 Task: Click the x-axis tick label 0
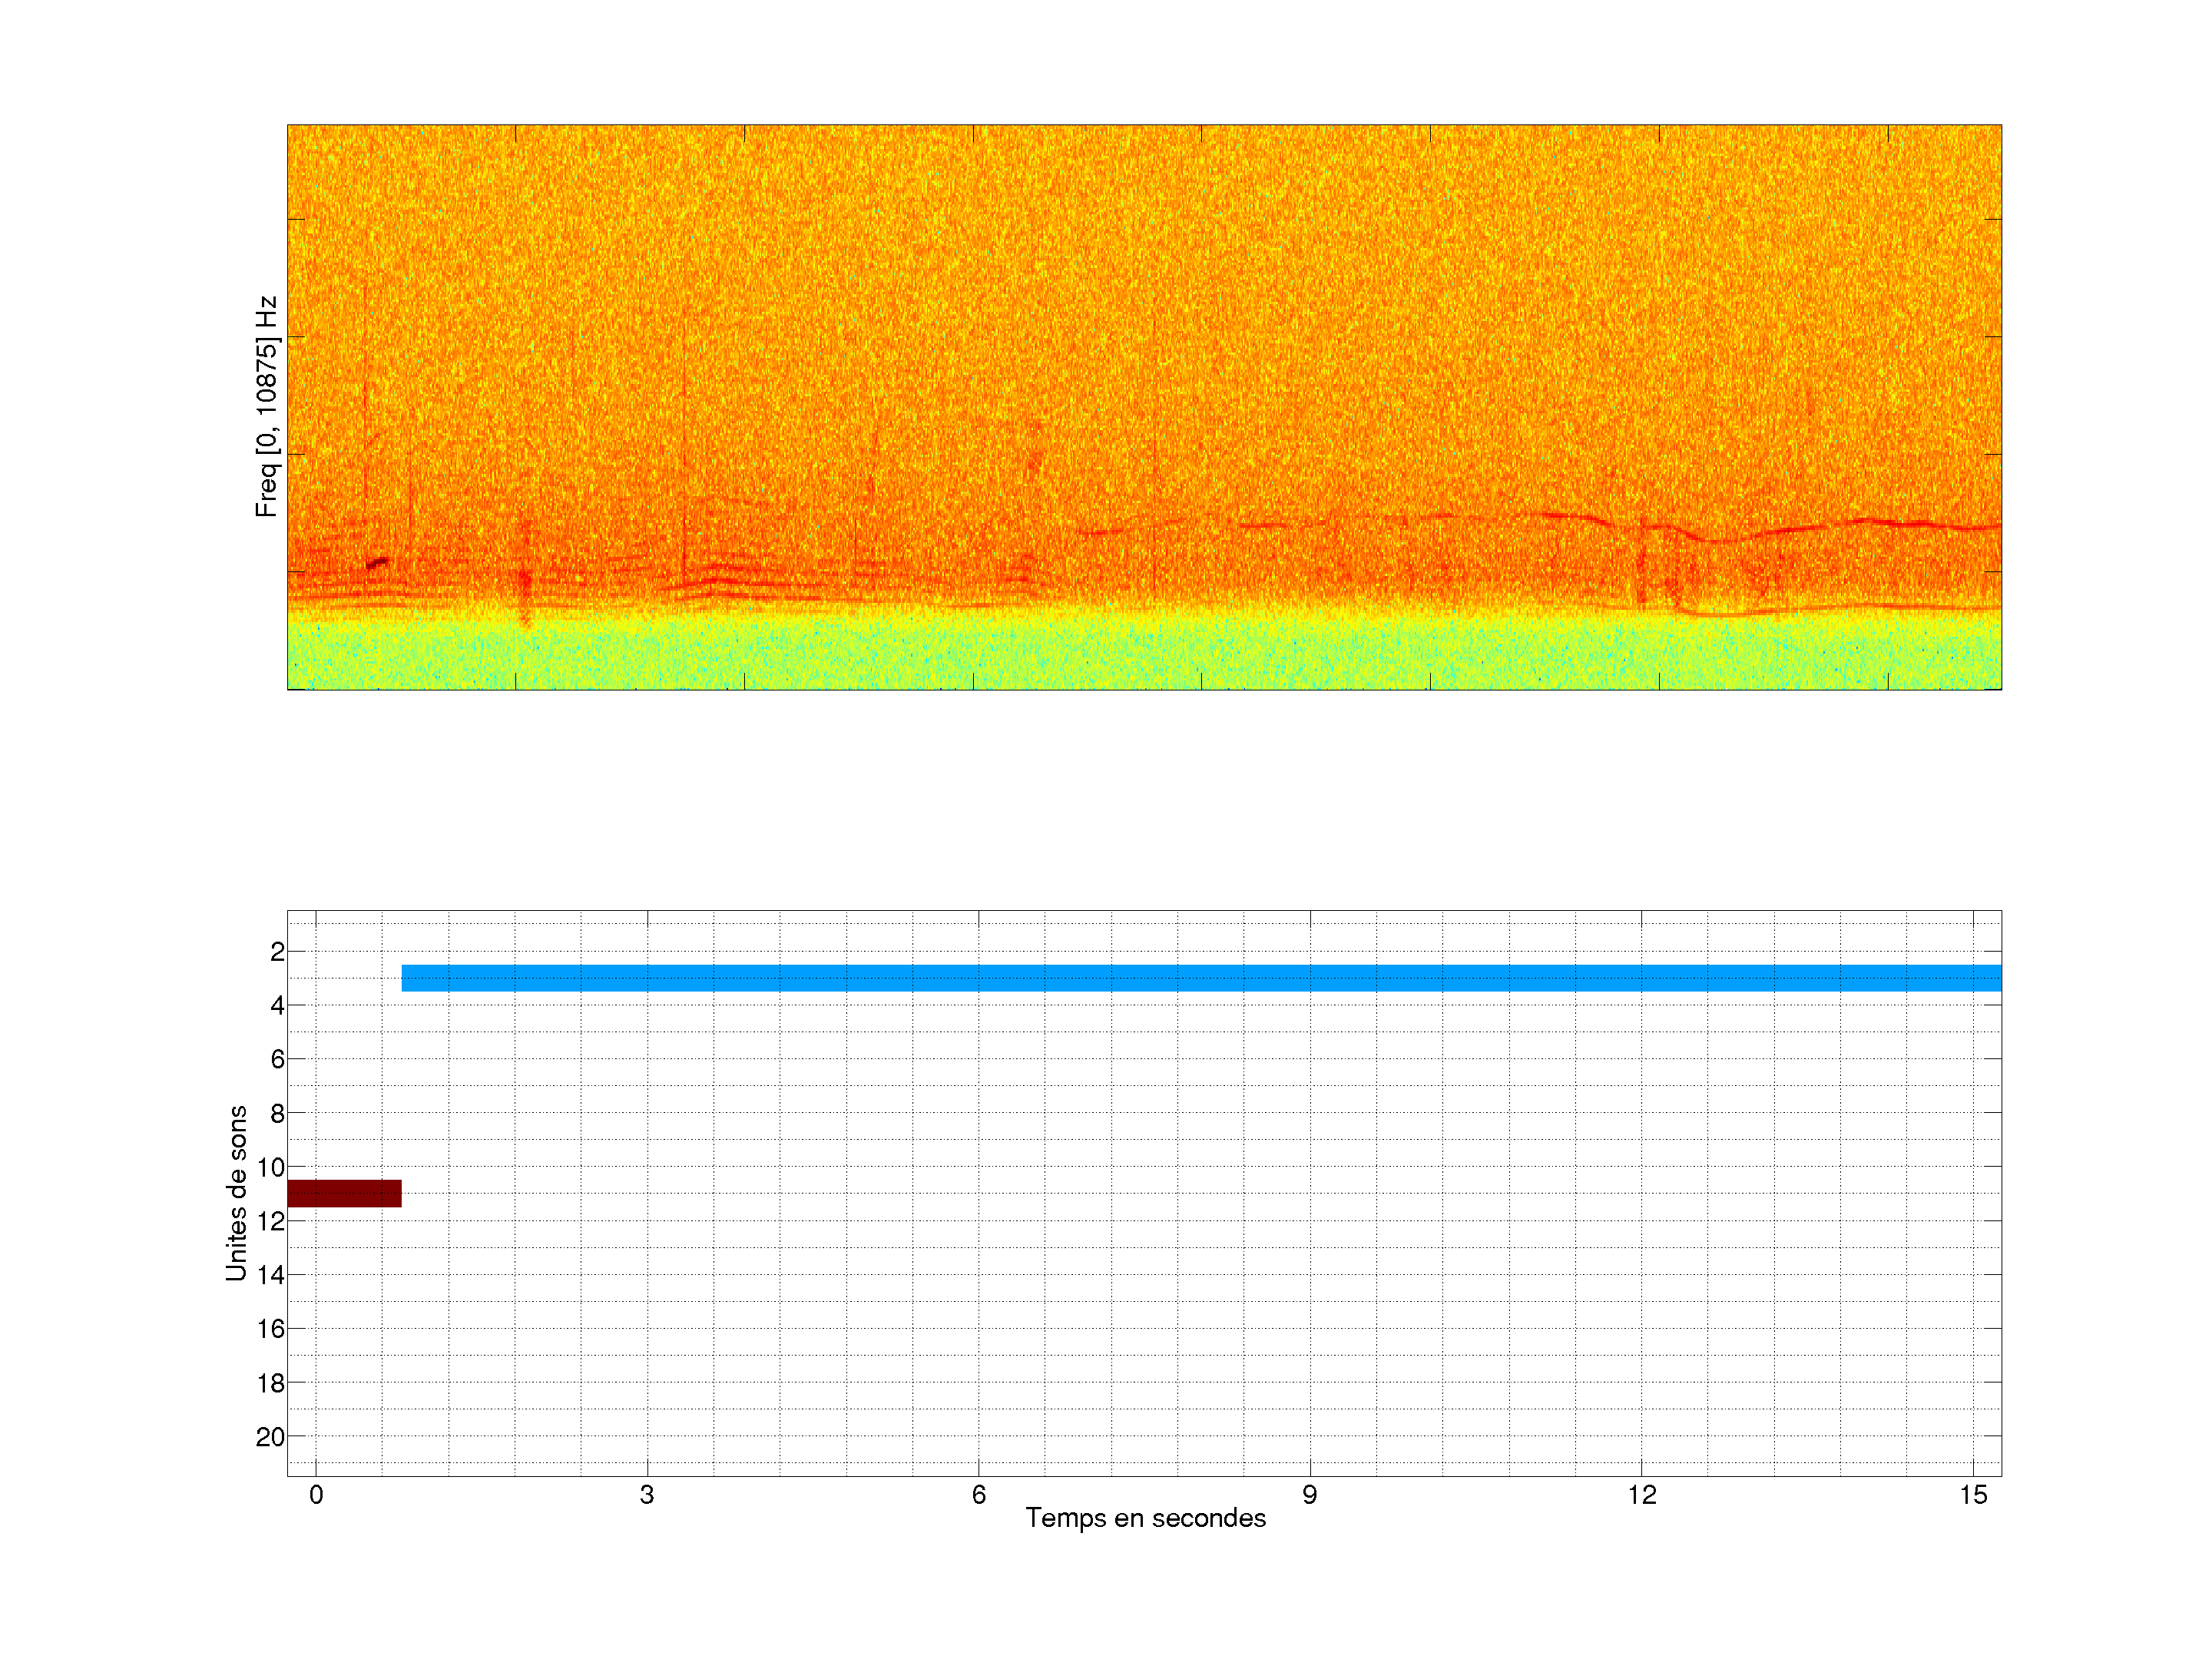[316, 1495]
